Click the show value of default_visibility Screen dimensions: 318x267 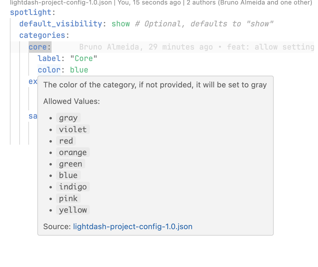pyautogui.click(x=121, y=24)
